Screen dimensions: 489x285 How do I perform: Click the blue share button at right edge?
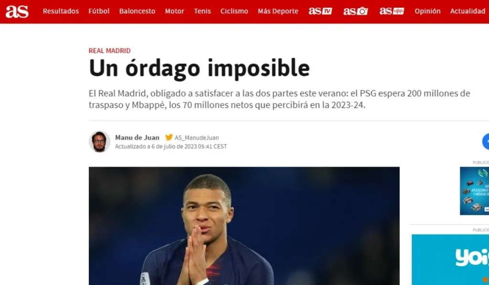(486, 142)
